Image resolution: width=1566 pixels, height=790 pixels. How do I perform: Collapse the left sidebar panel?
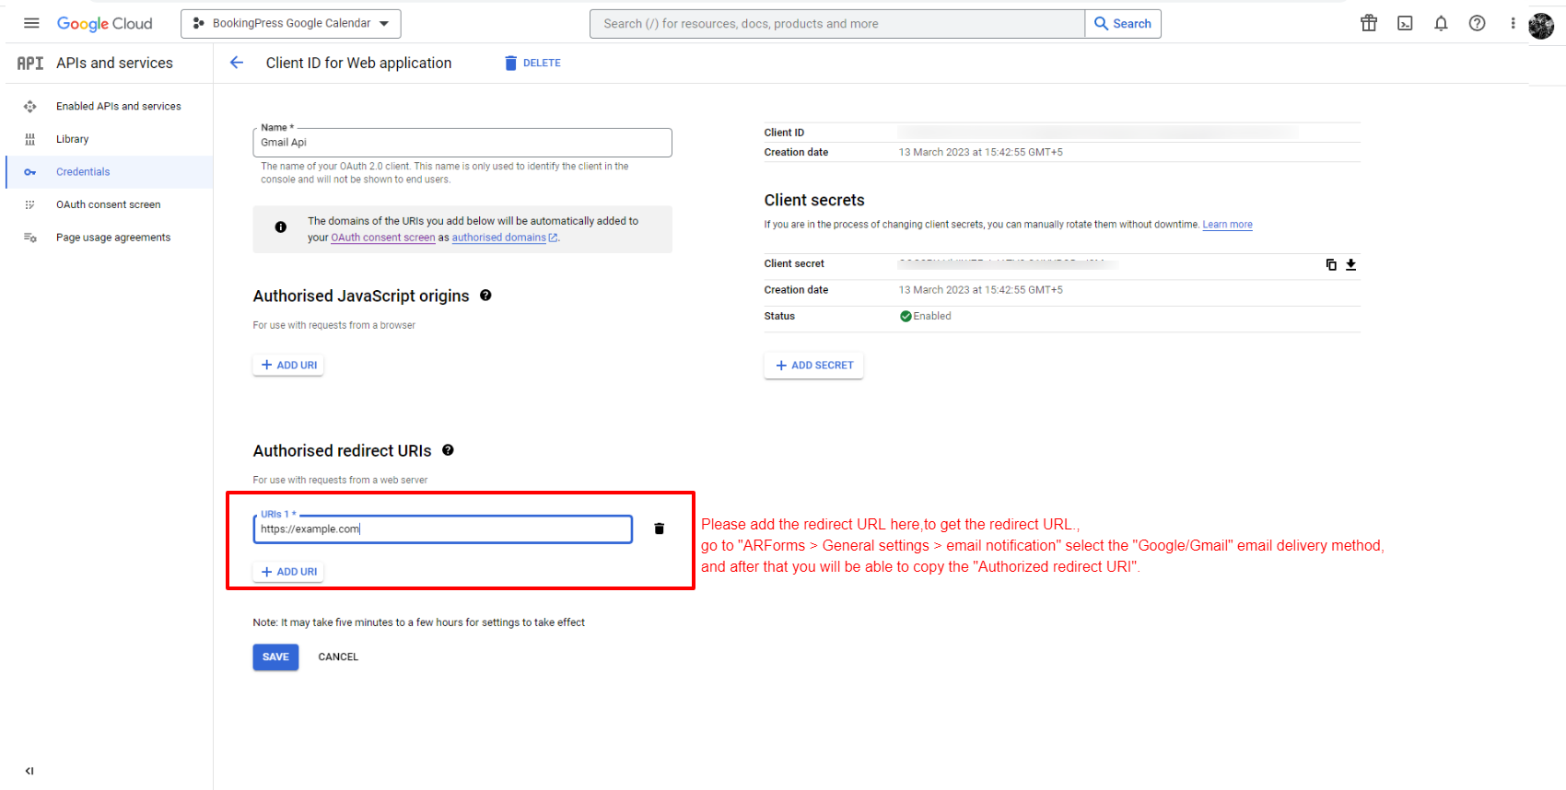pos(29,771)
